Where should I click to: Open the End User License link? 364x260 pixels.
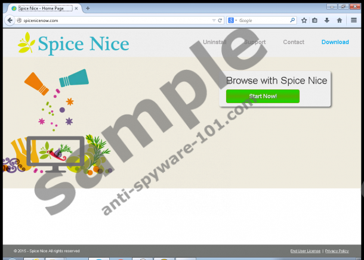(x=305, y=251)
